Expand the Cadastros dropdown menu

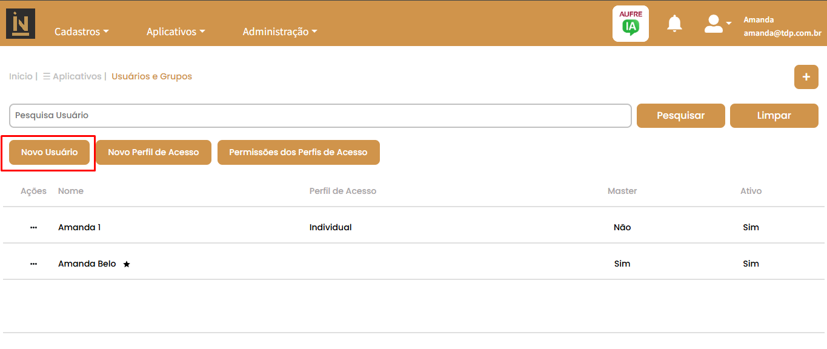(81, 32)
